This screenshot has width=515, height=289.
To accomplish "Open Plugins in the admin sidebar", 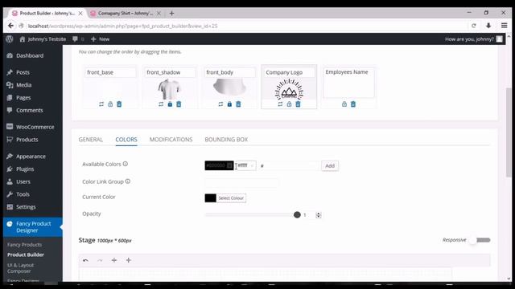I will 25,169.
